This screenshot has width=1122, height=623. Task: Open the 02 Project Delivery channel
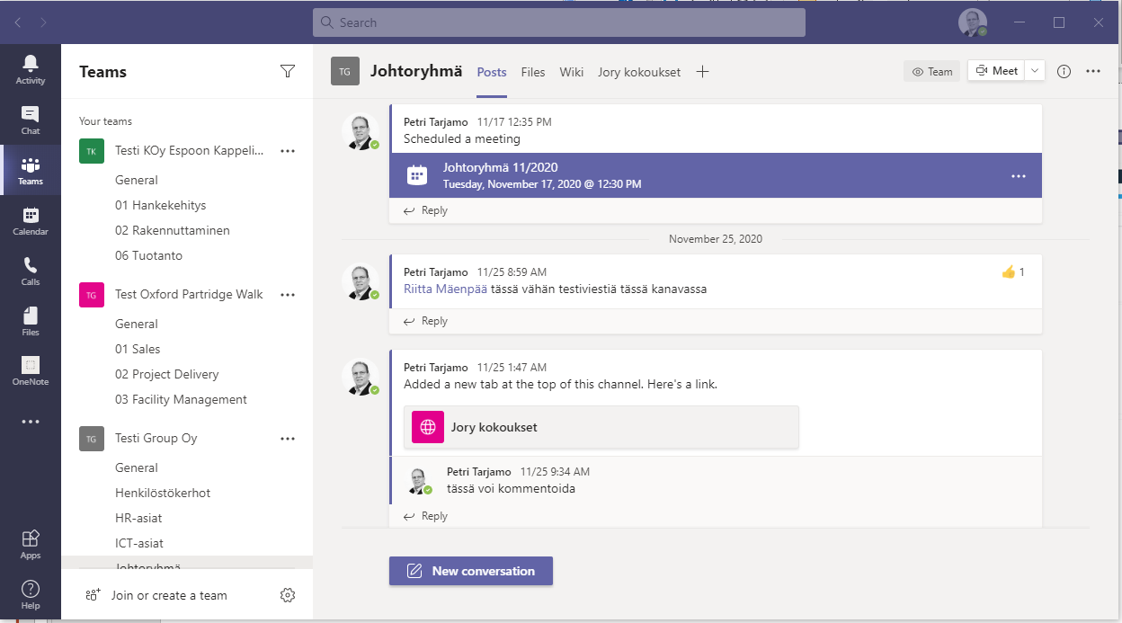coord(167,374)
